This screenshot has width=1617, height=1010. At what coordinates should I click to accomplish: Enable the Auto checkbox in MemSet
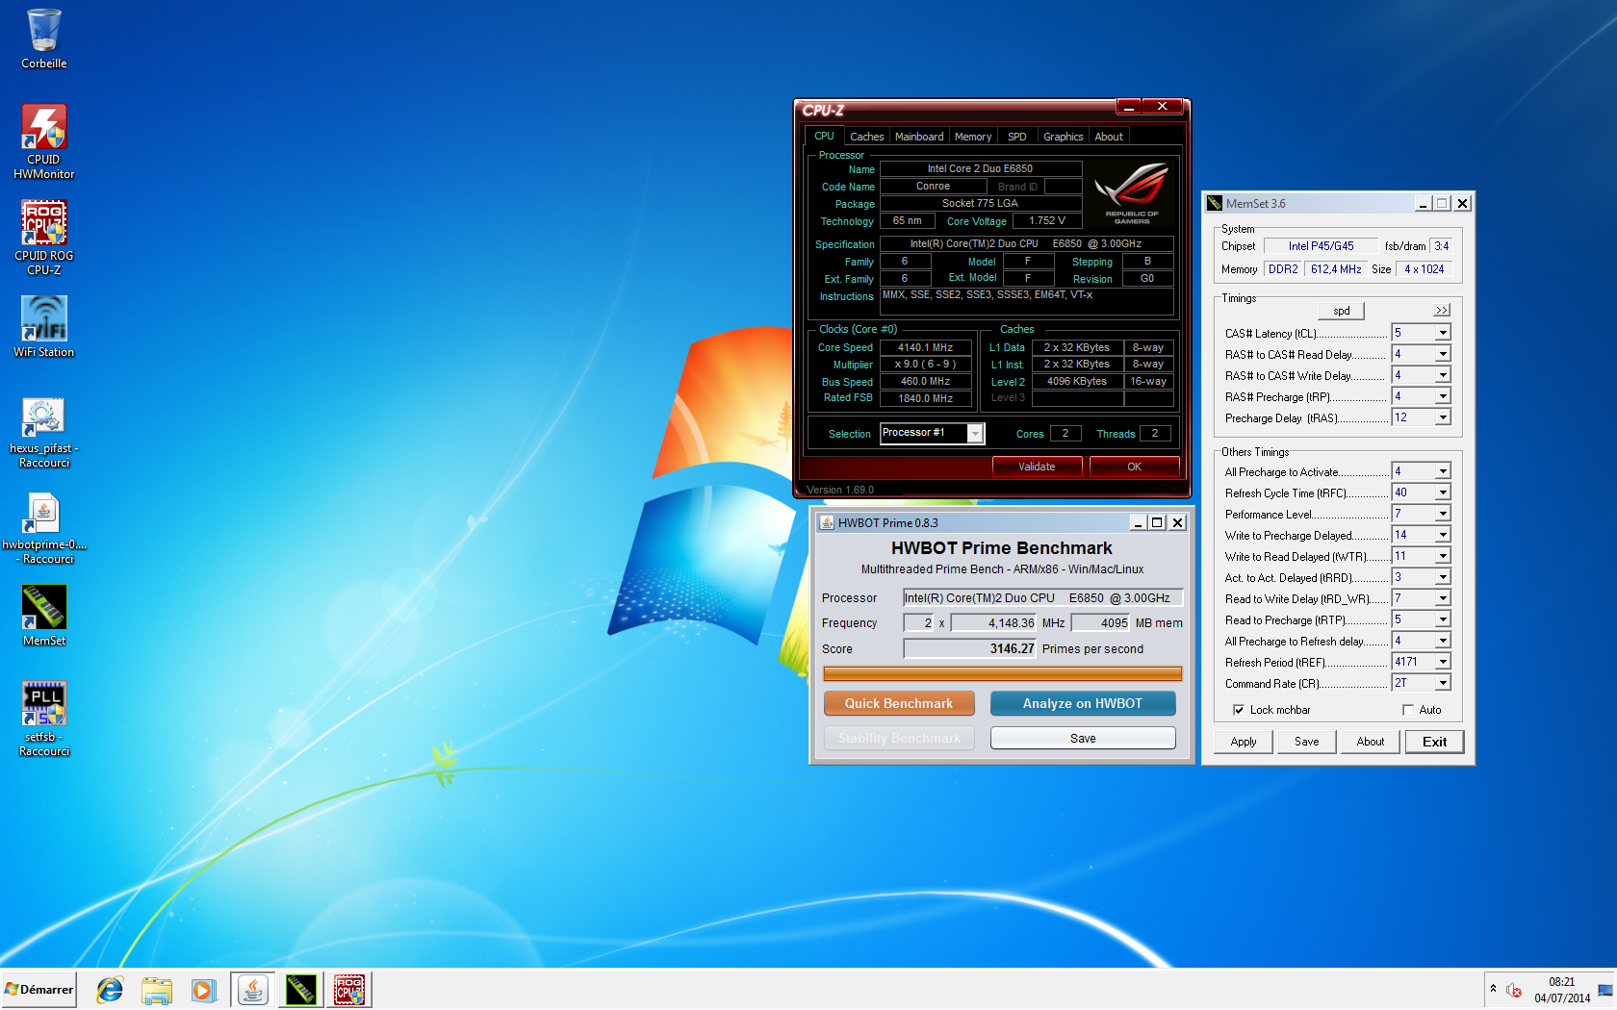[x=1408, y=710]
